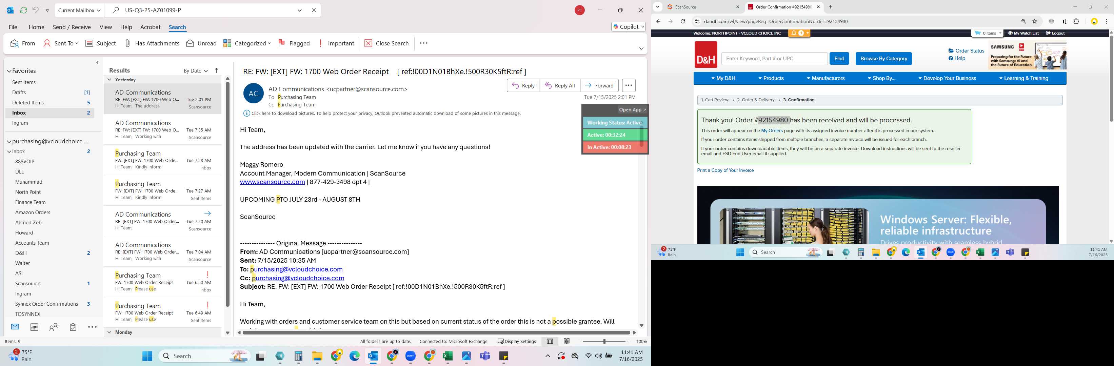Clear the Outlook search box with X

314,11
